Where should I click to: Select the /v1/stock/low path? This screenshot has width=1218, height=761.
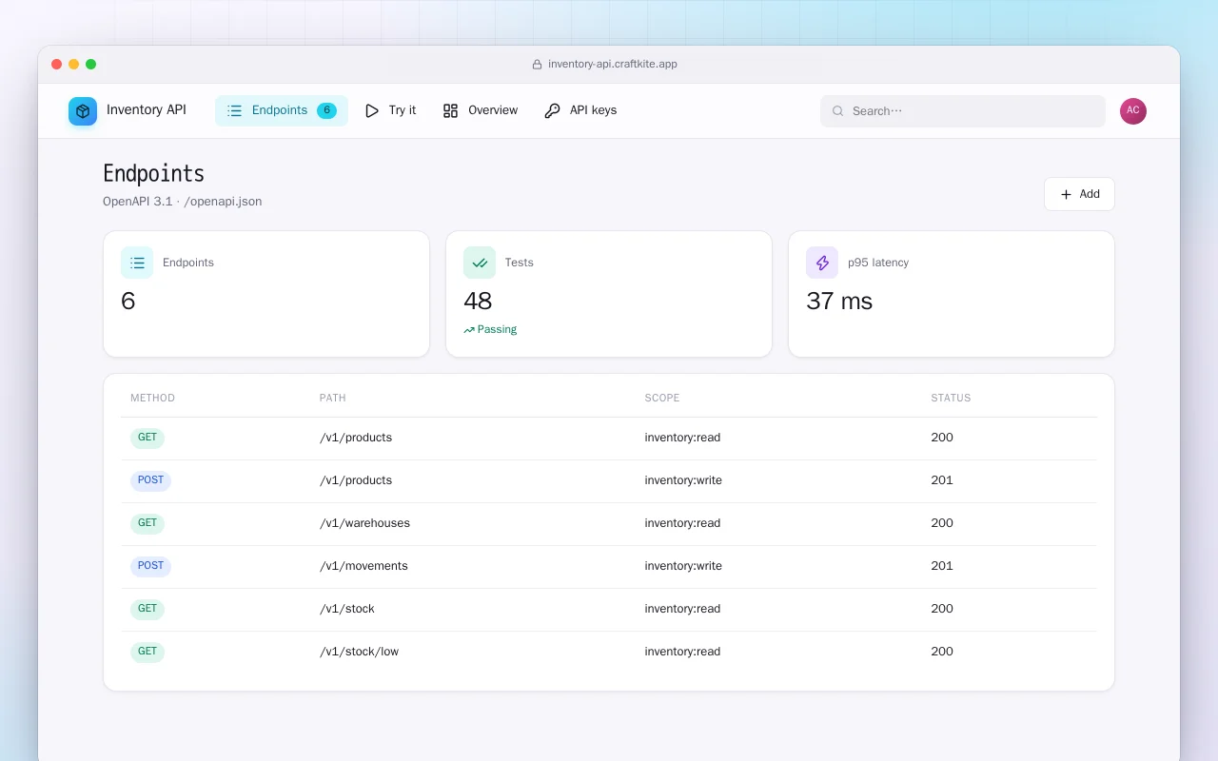(x=359, y=652)
